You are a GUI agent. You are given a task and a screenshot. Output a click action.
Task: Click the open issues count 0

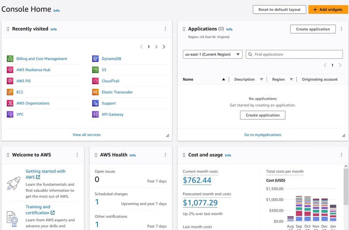pyautogui.click(x=97, y=179)
